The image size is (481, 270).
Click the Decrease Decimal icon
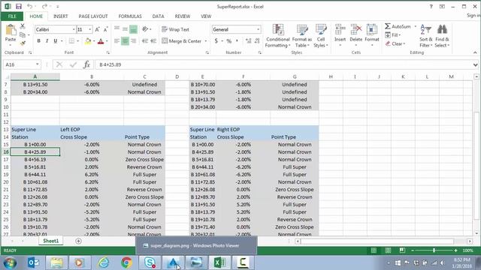tap(257, 41)
